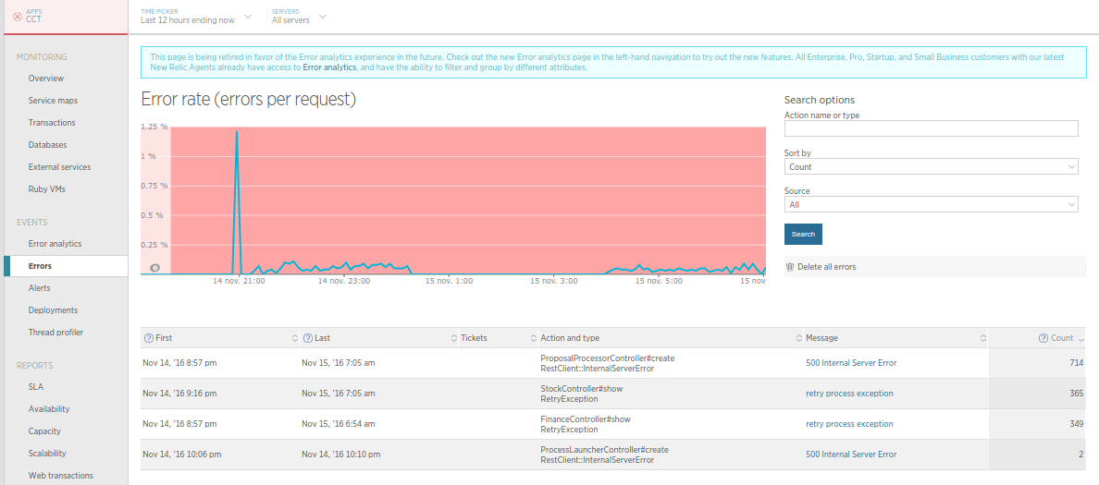Open Transactions in the Monitoring menu
This screenshot has width=1099, height=485.
click(x=52, y=123)
